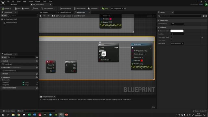Viewport: 208px width, 117px height.
Task: Open the BP_Lampshade debug object dropdown
Action: [117, 8]
